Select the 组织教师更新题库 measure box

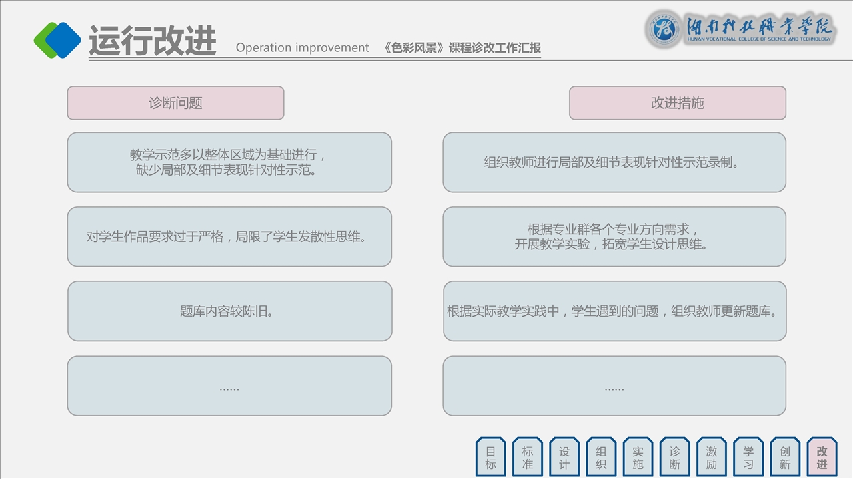614,311
